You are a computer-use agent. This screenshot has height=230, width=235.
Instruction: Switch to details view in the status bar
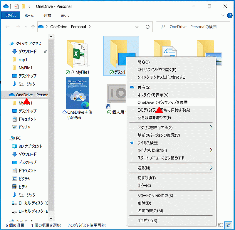click(x=221, y=225)
